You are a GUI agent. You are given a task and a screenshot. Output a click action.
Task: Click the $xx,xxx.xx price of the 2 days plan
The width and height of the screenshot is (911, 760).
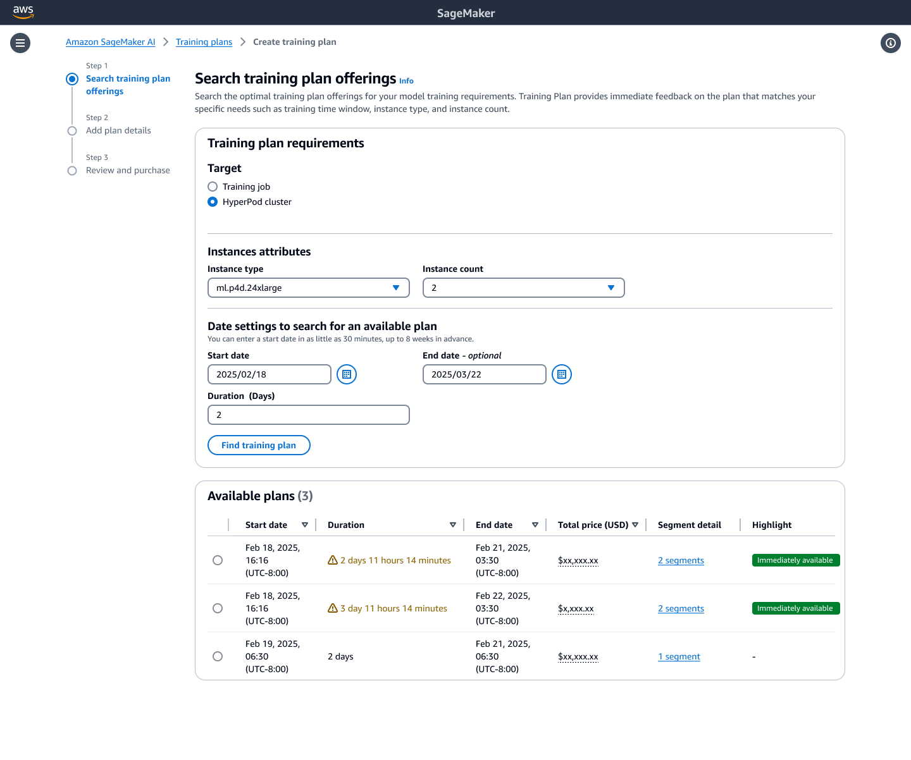578,656
